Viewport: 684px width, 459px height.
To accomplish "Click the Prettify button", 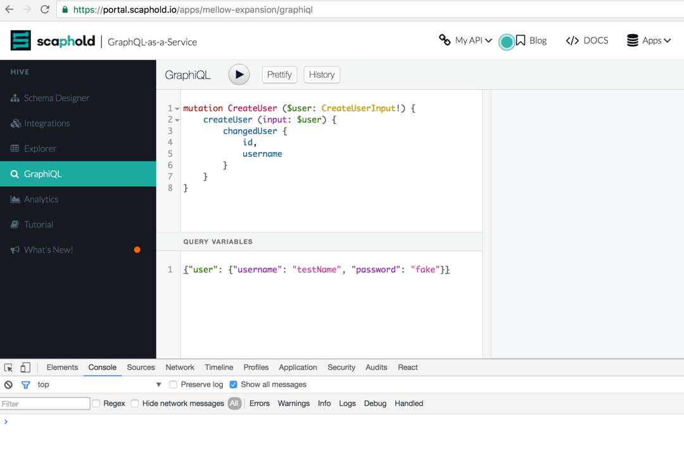I will pos(279,75).
